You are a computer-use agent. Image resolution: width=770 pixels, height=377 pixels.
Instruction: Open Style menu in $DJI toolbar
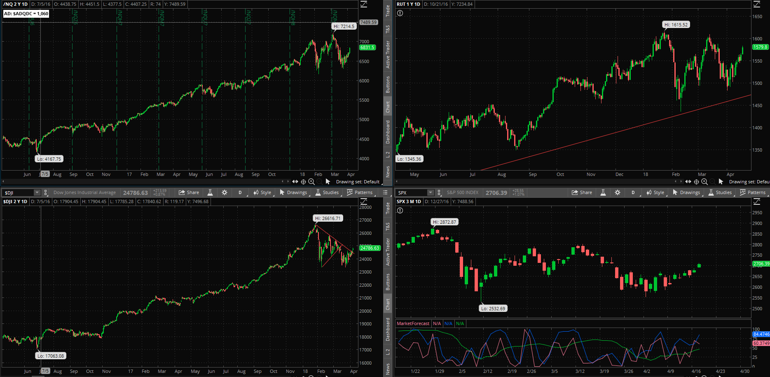tap(262, 192)
